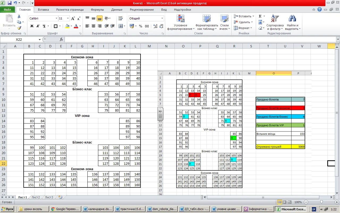Click Save floppy icon in quick access toolbar
This screenshot has width=340, height=213.
pyautogui.click(x=10, y=3)
